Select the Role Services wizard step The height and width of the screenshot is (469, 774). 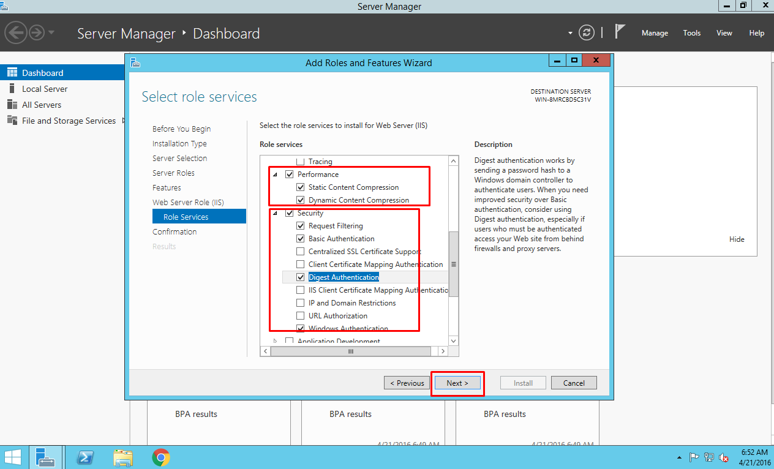(x=199, y=217)
